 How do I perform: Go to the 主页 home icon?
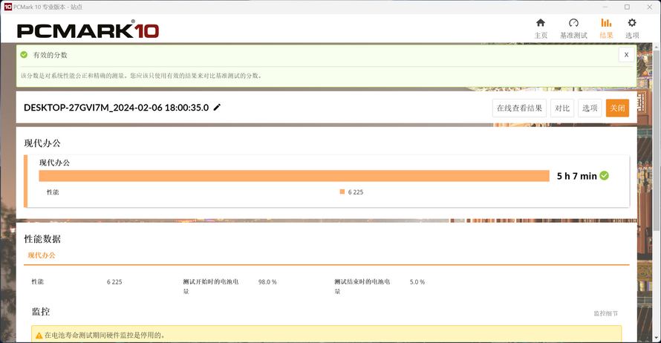[541, 23]
